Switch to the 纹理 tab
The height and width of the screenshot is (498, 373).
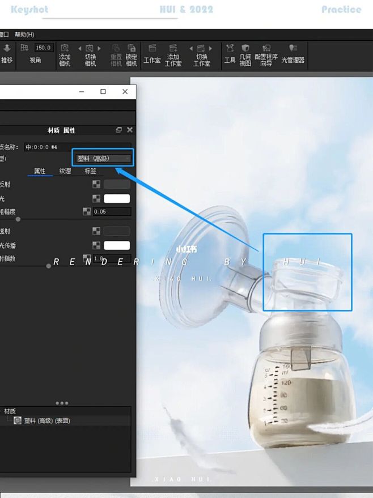click(x=65, y=171)
